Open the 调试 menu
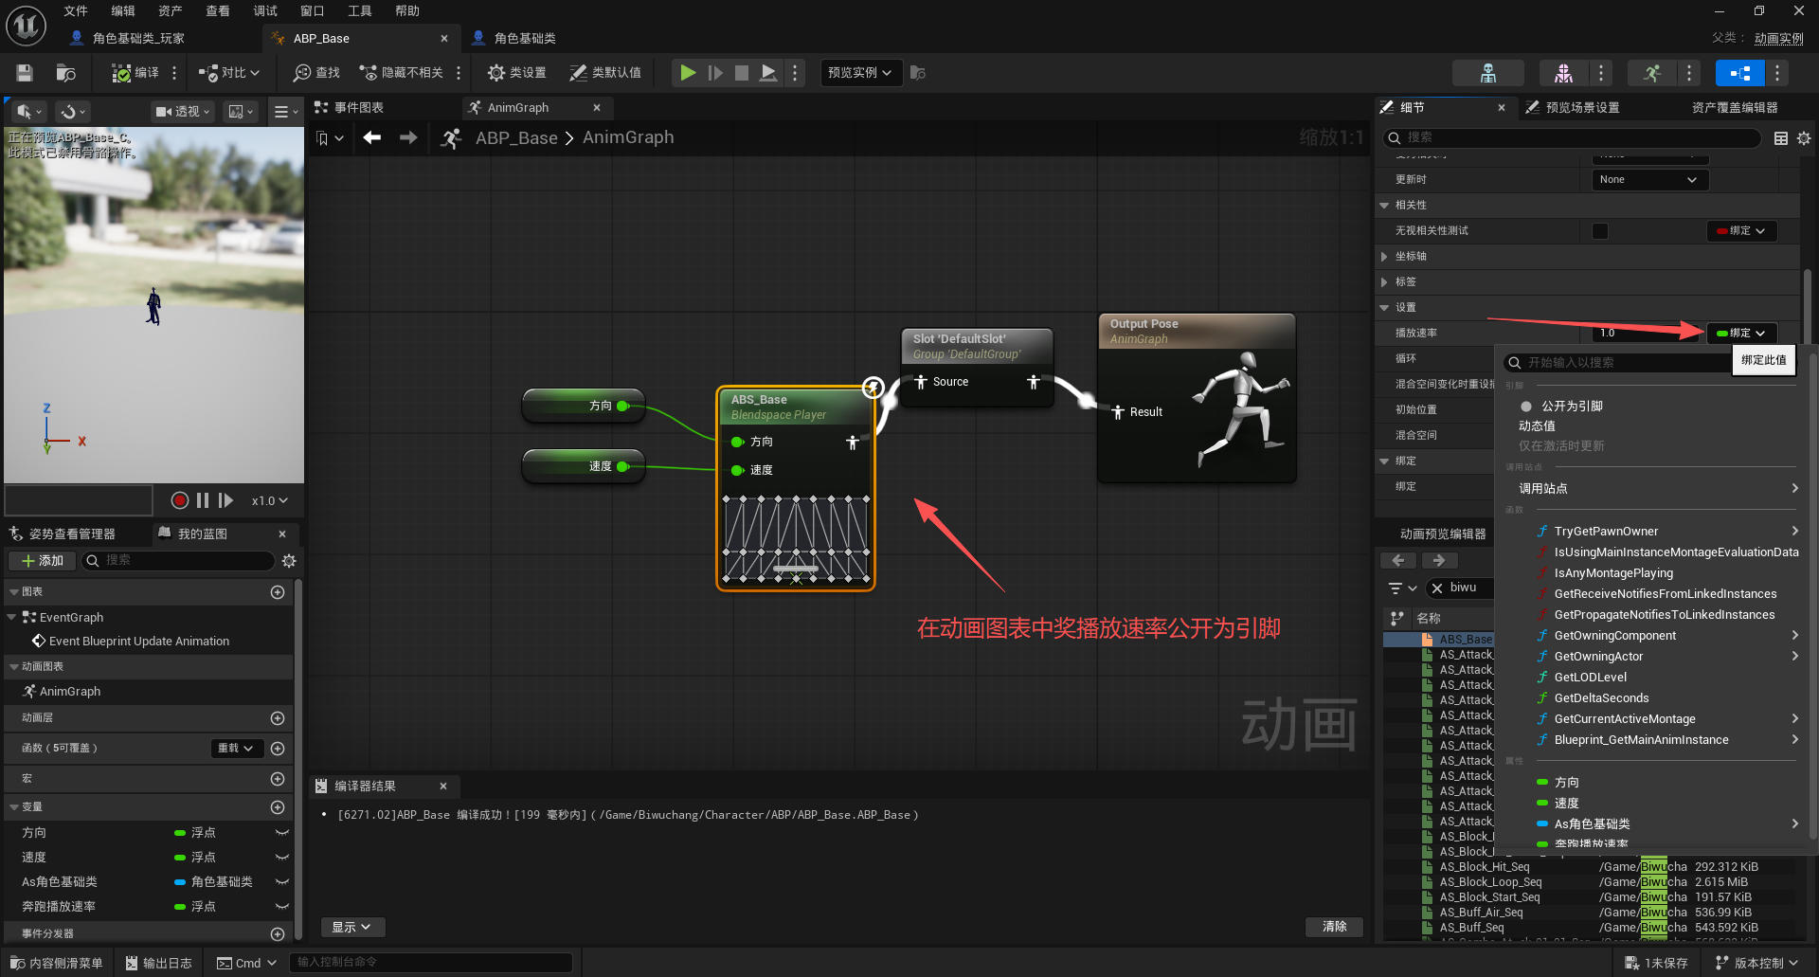Image resolution: width=1819 pixels, height=977 pixels. [265, 11]
